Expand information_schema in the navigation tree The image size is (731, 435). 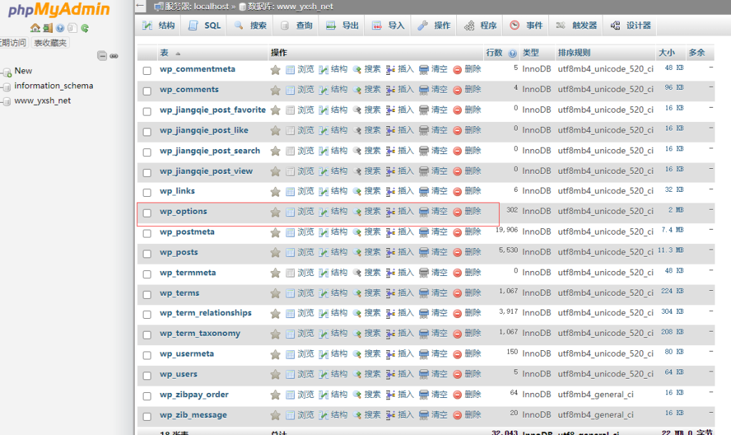click(x=6, y=86)
